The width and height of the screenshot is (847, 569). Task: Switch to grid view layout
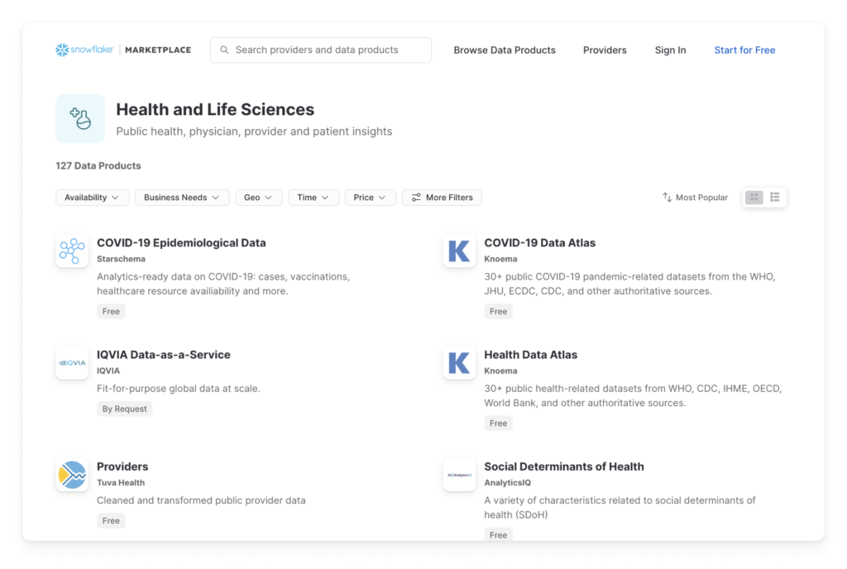coord(754,197)
